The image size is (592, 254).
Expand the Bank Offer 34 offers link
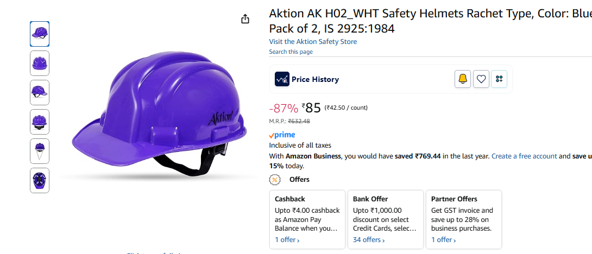(368, 240)
